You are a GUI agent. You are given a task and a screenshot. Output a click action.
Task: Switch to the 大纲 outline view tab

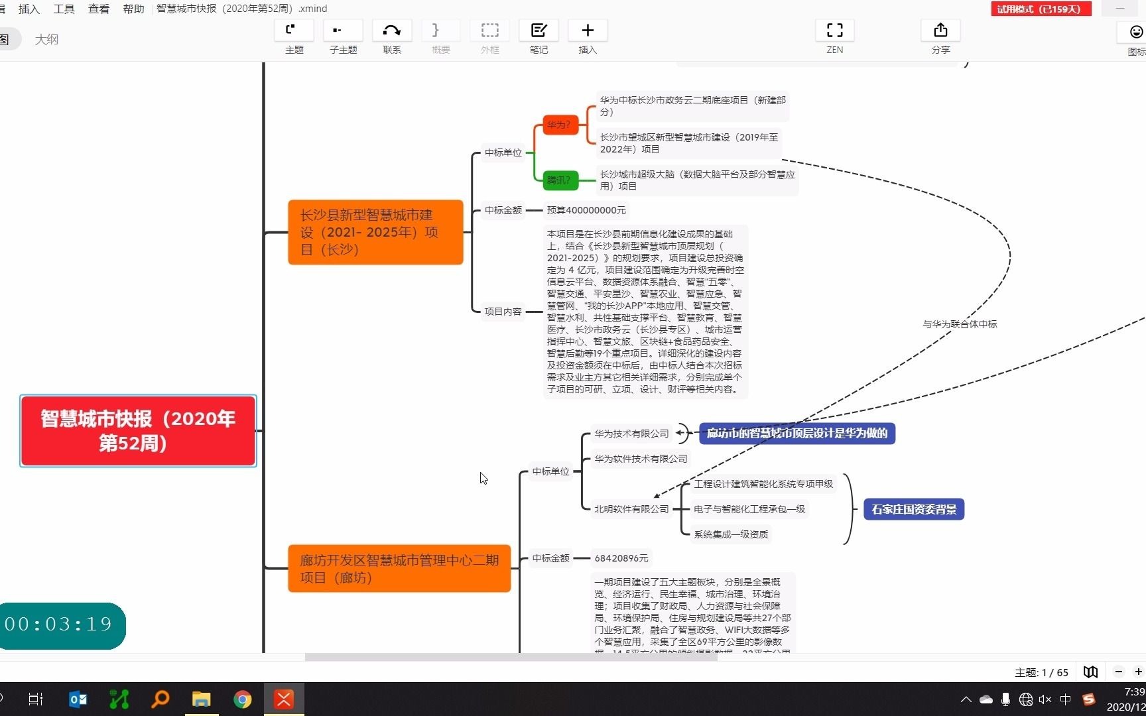[46, 40]
